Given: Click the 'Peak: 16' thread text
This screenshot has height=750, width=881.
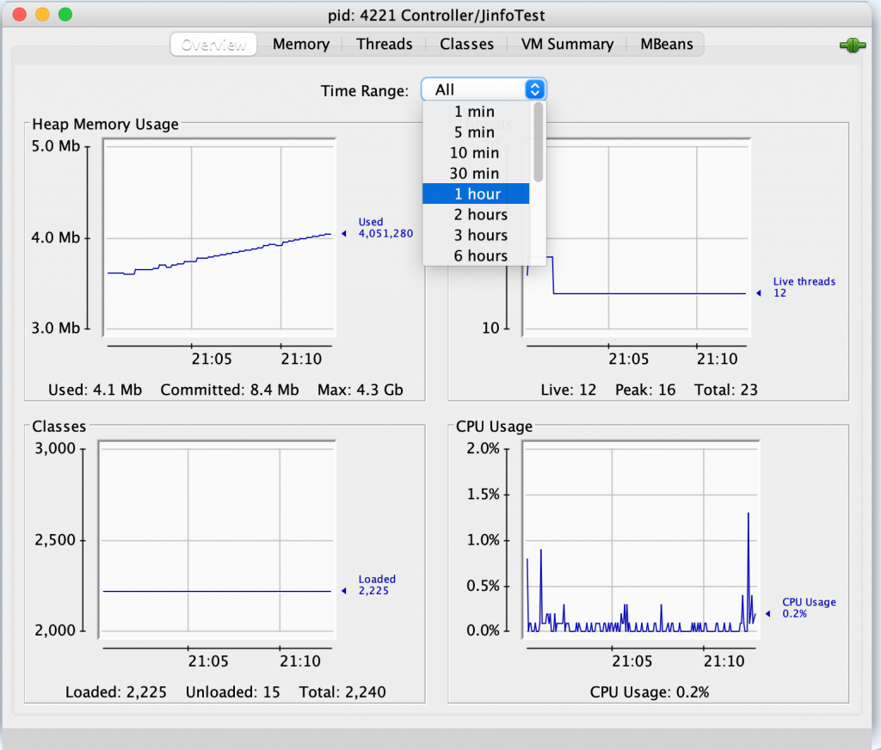Looking at the screenshot, I should click(645, 390).
